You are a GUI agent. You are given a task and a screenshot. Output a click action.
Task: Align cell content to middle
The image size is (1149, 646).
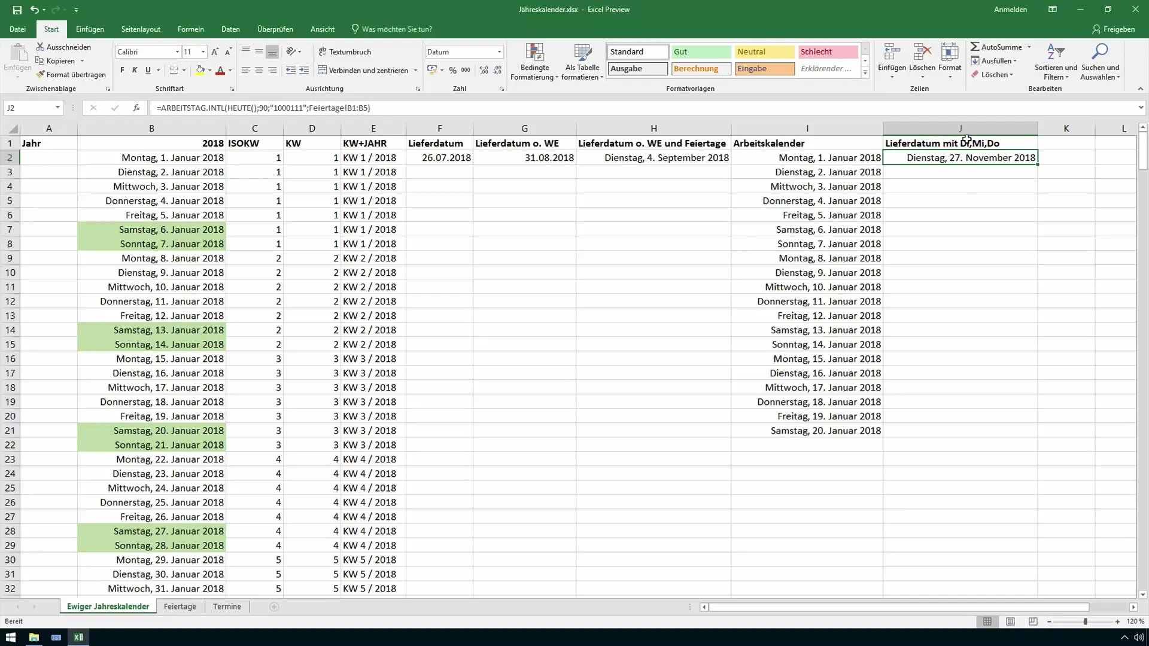pos(259,51)
